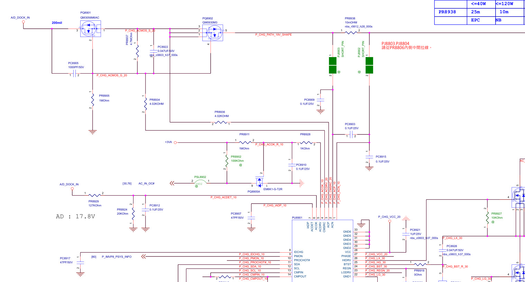Viewport: 525px width, 282px height.
Task: Click the P_CHG_ACMOS_S_20 net label
Action: (x=140, y=30)
